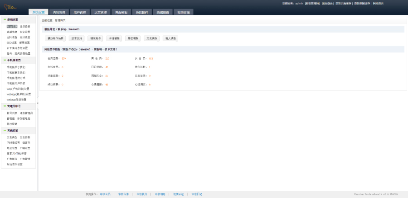Click the heart logo in header

(10, 7)
